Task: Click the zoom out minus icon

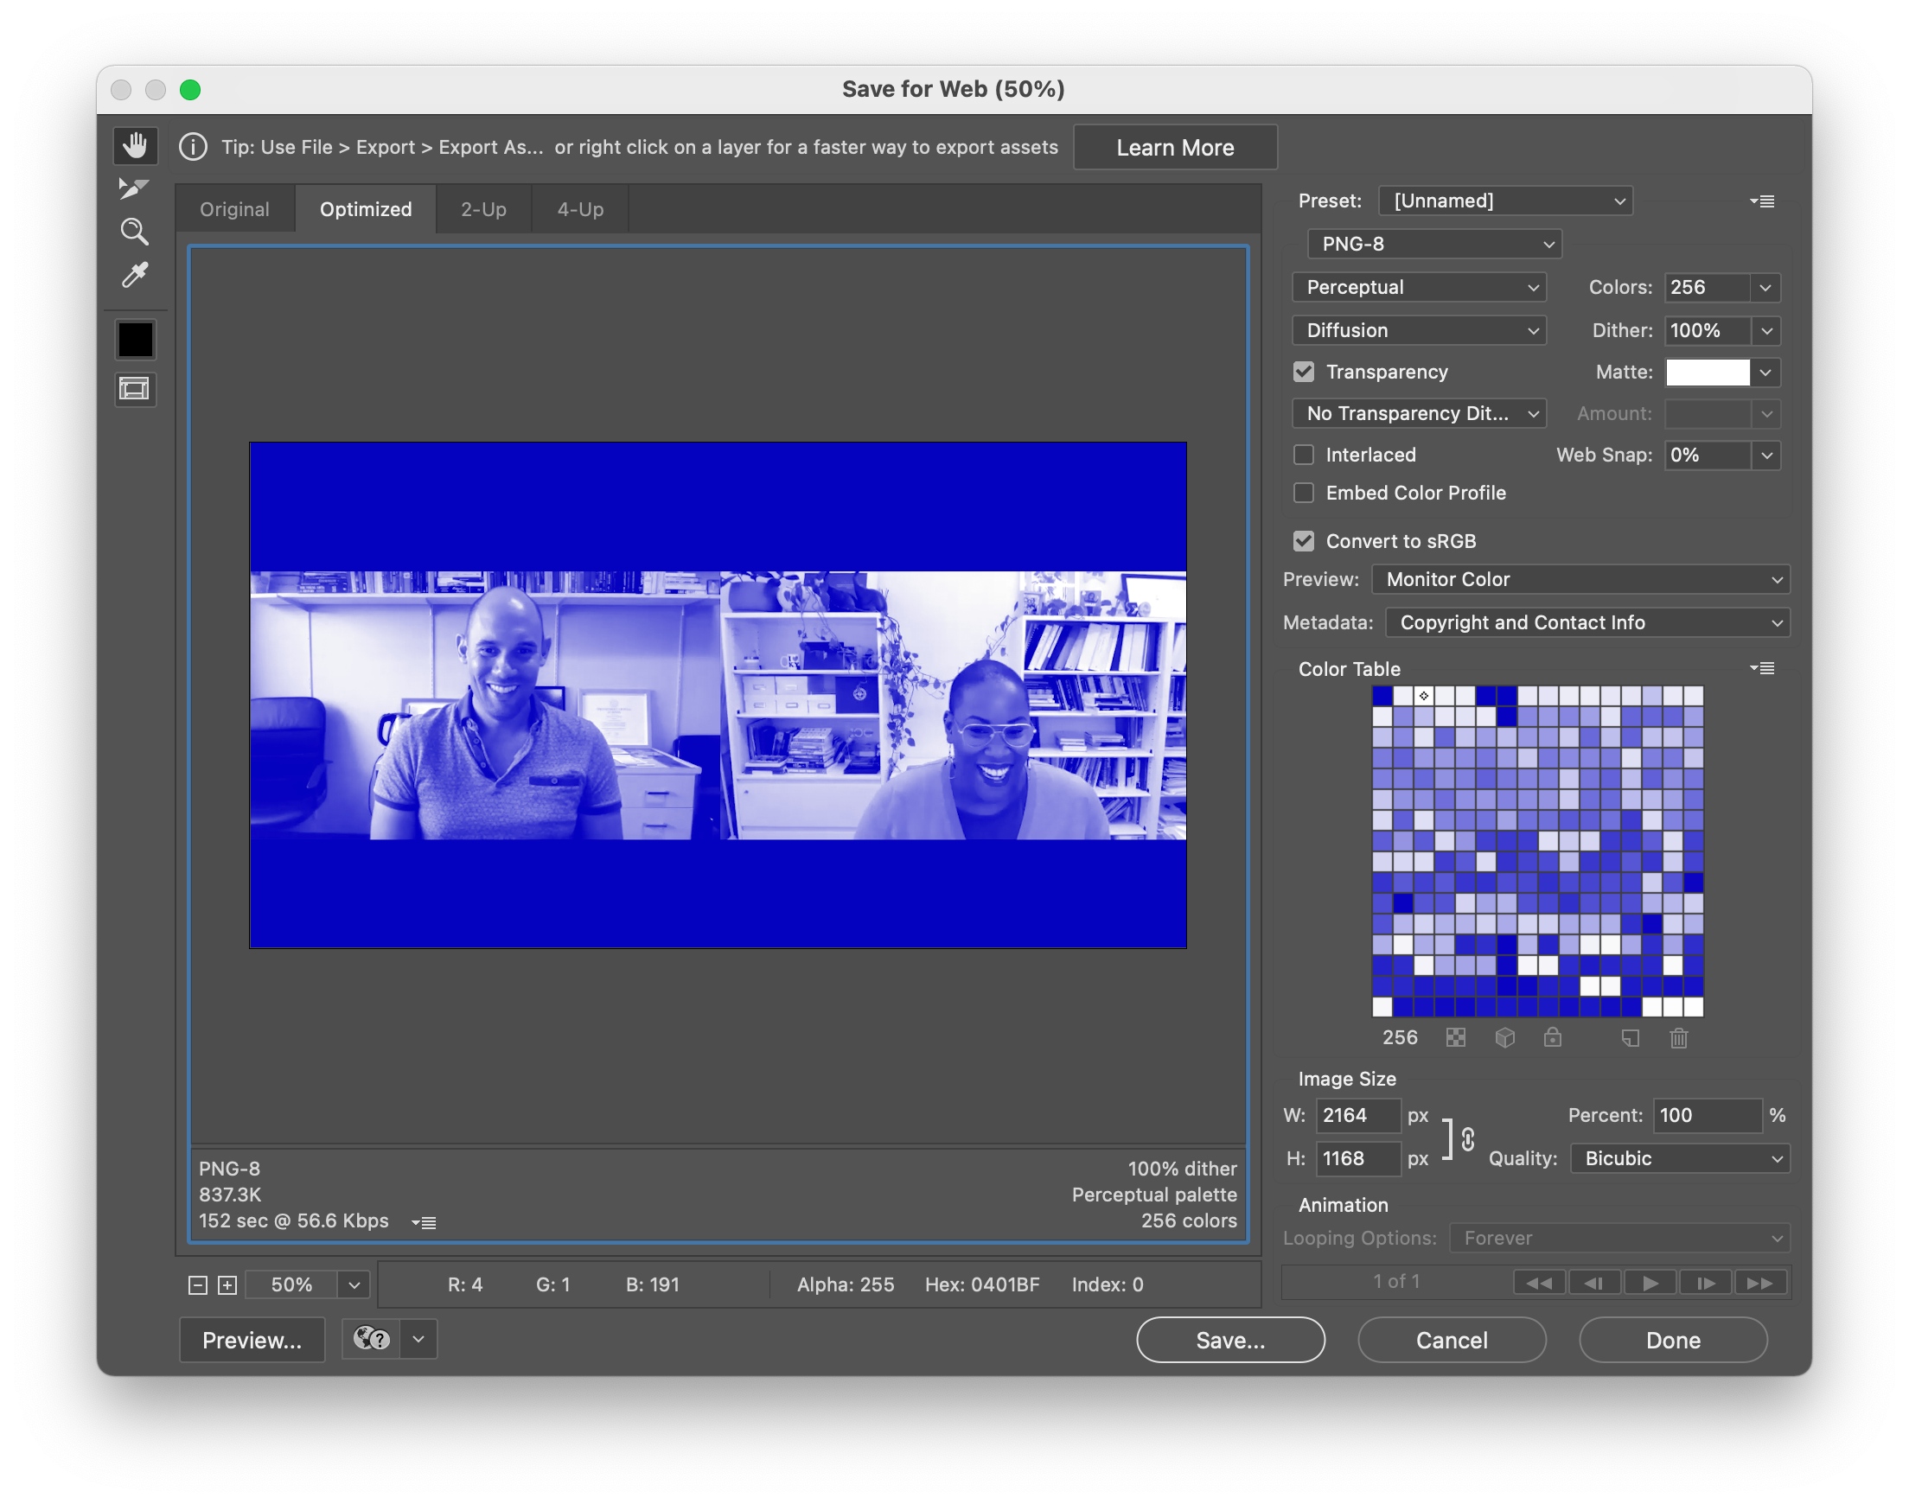Action: point(198,1284)
